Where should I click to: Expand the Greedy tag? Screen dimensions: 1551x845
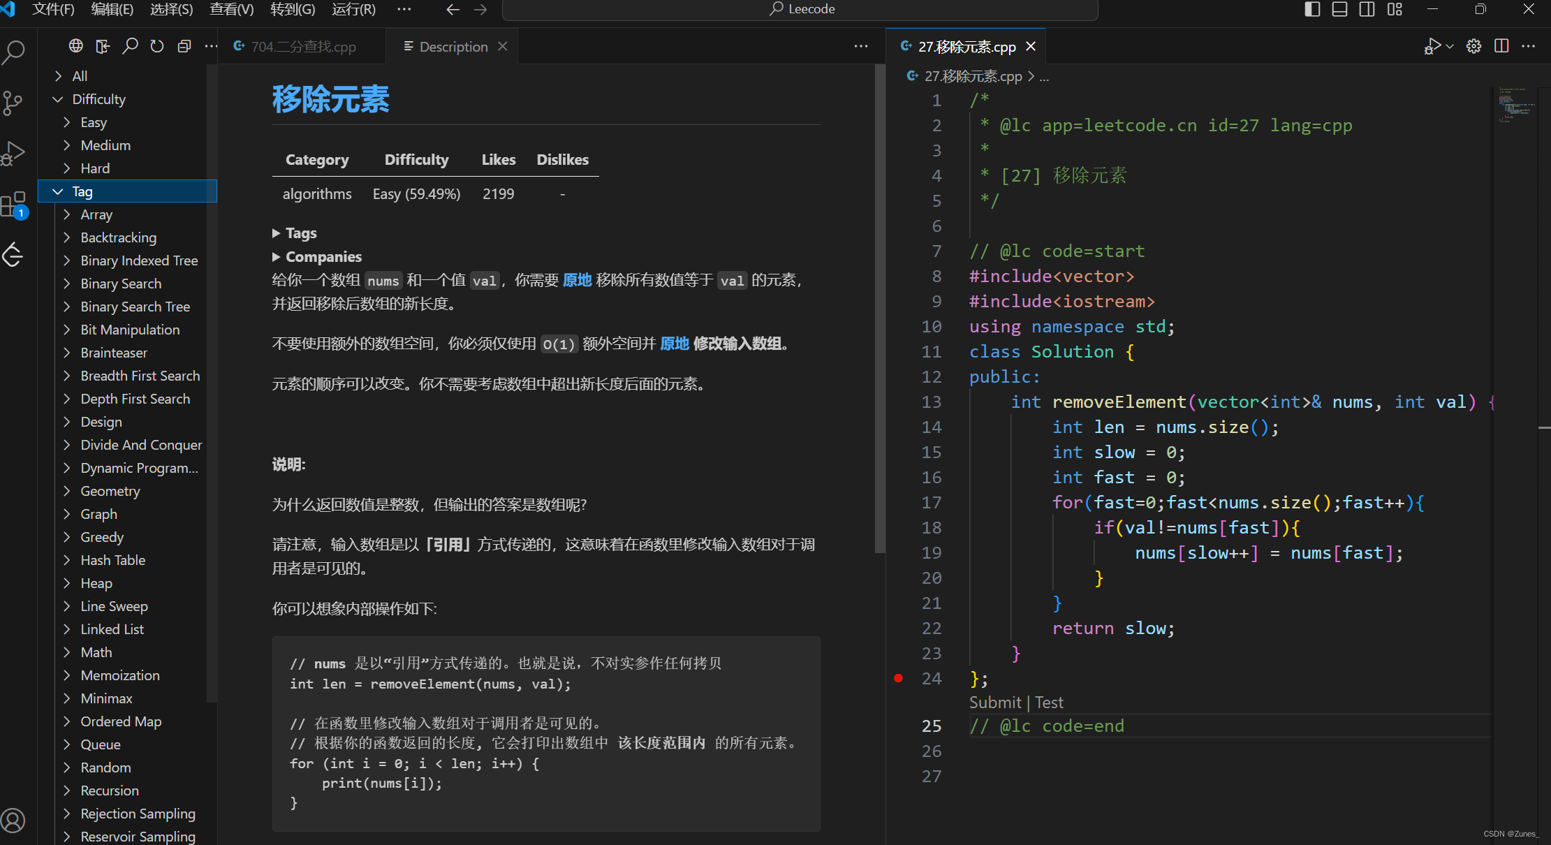[x=126, y=537]
